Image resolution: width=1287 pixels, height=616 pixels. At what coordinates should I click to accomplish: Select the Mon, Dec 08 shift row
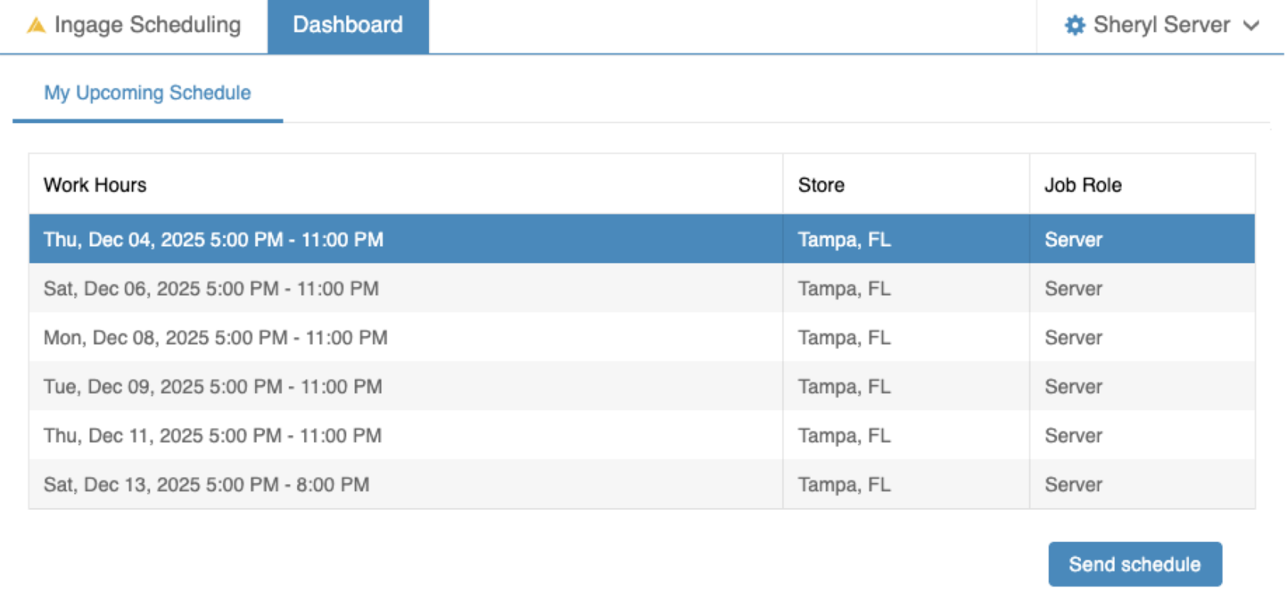215,337
